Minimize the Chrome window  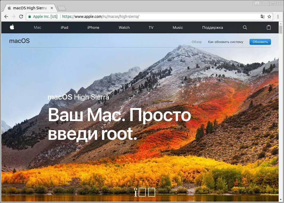pyautogui.click(x=266, y=3)
